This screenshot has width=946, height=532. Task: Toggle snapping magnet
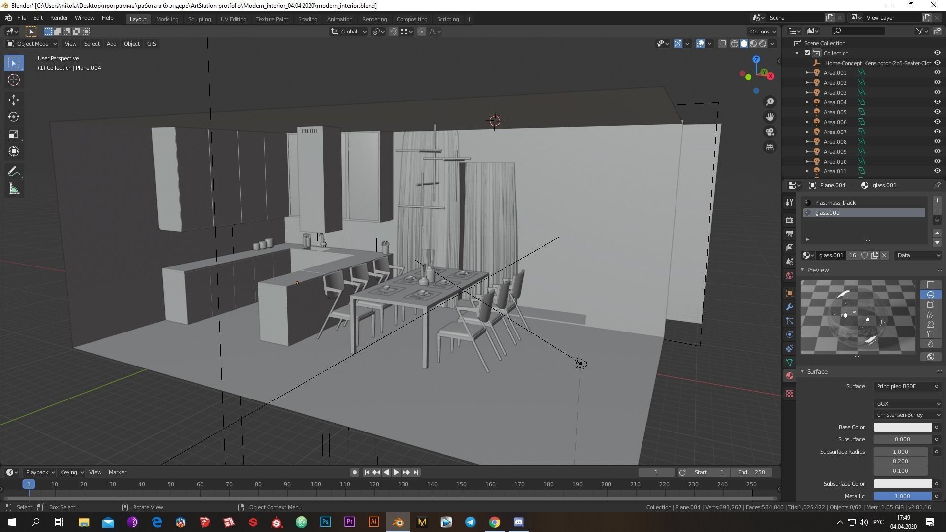393,32
